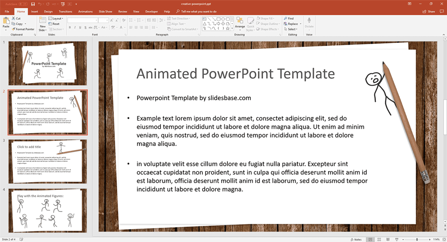Click the Zoom in plus button
Viewport: 447px width, 242px height.
point(430,239)
